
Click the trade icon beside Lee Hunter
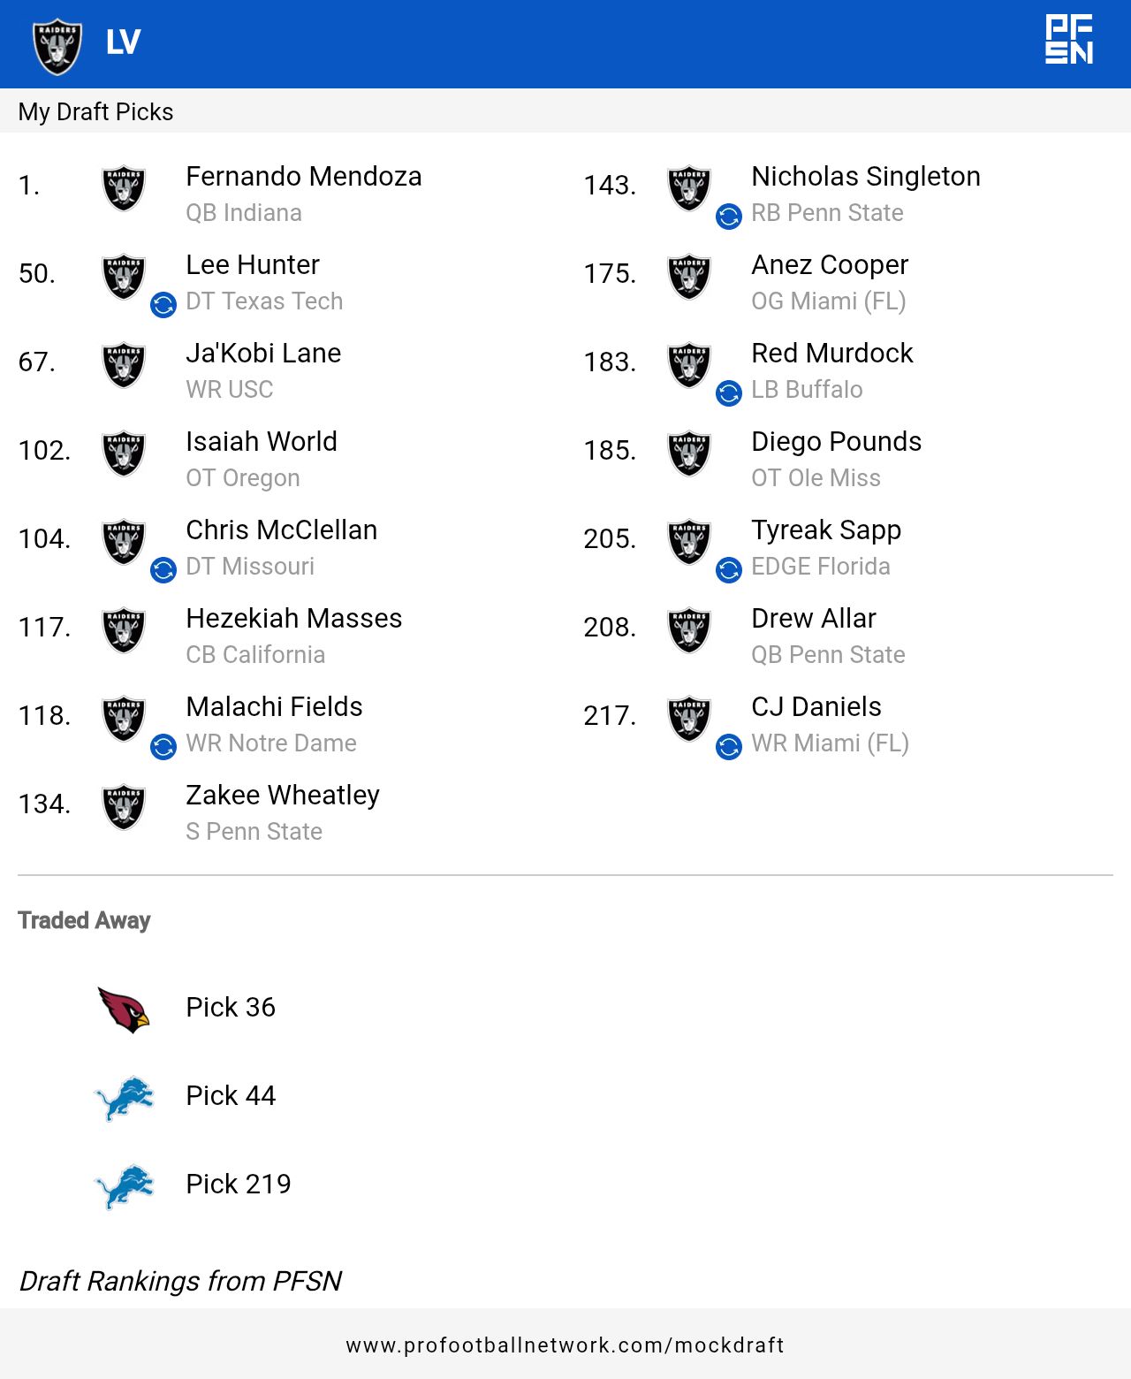tap(163, 305)
